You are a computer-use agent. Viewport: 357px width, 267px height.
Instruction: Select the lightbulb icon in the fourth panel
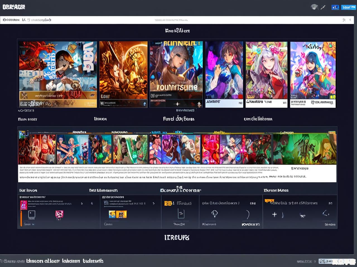pos(214,214)
